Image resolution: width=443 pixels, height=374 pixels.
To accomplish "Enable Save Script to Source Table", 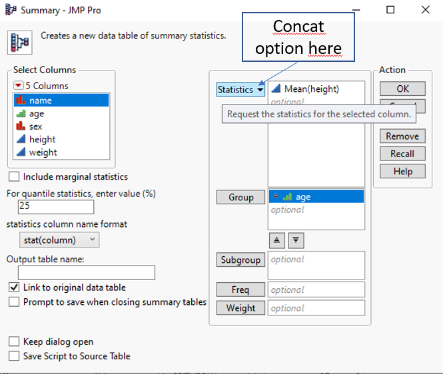I will [x=14, y=356].
